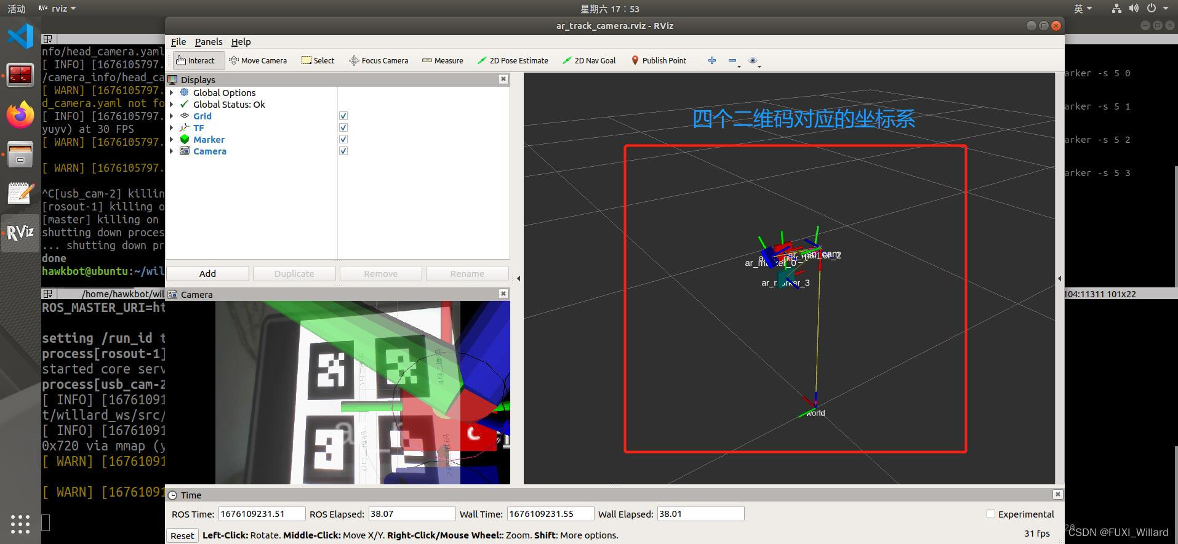This screenshot has width=1178, height=544.
Task: Expand the Grid display
Action: (172, 116)
